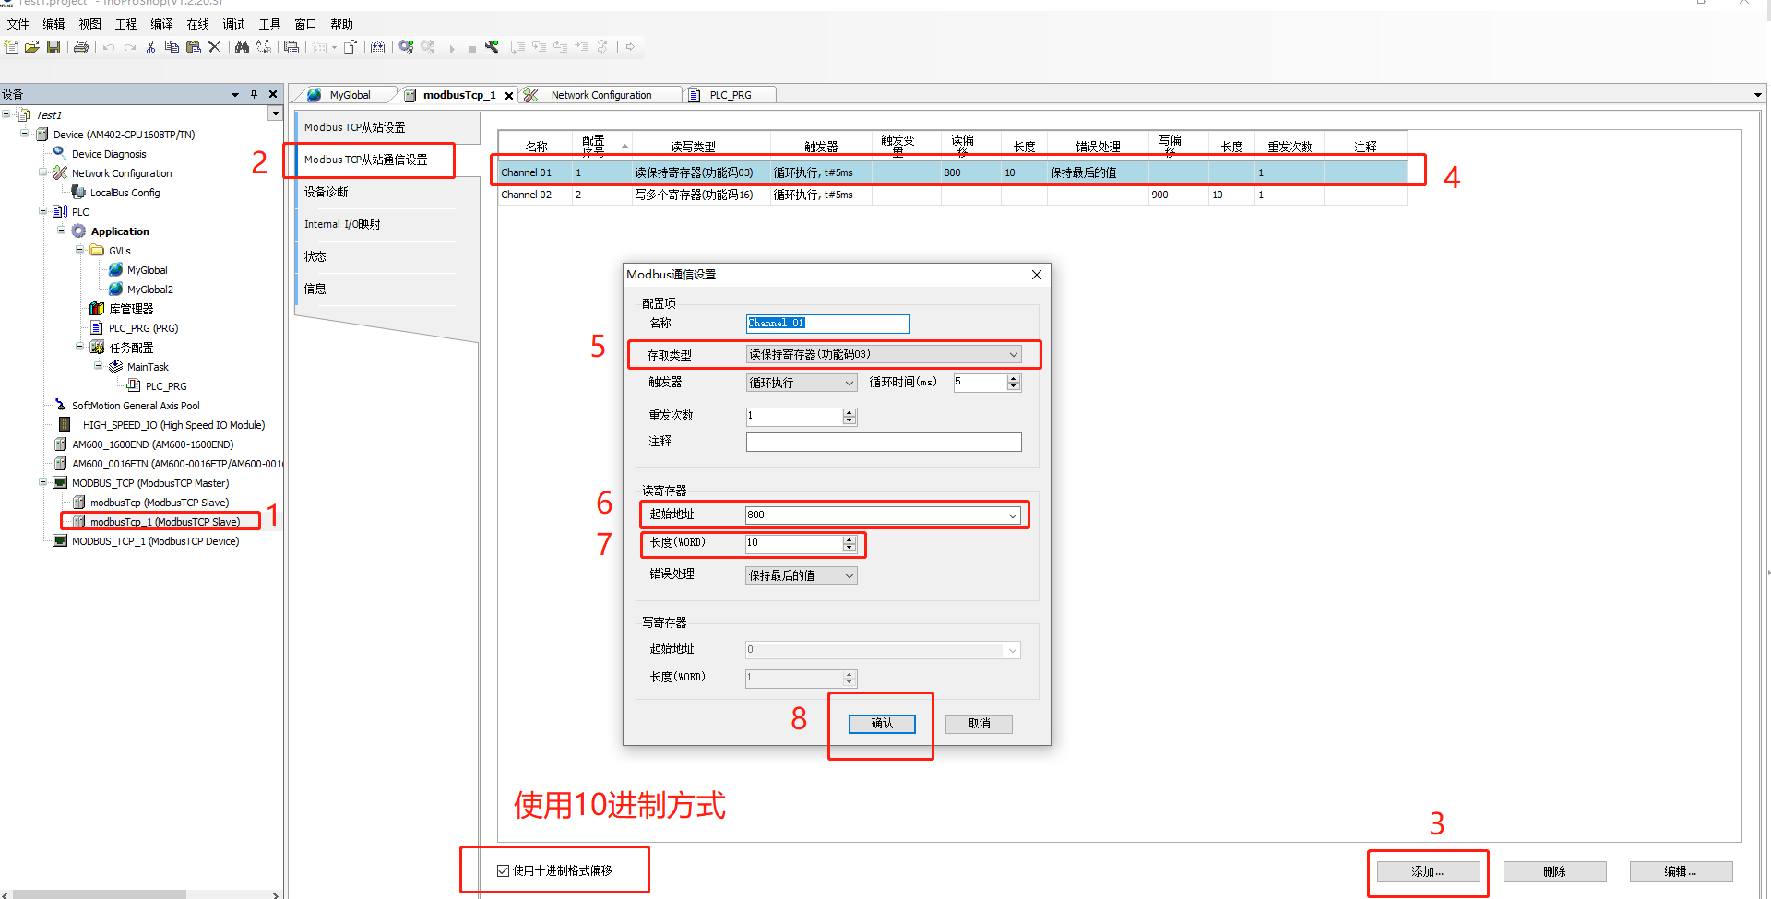Image resolution: width=1771 pixels, height=899 pixels.
Task: Click the Replace A-to-B toolbar icon
Action: coord(264,47)
